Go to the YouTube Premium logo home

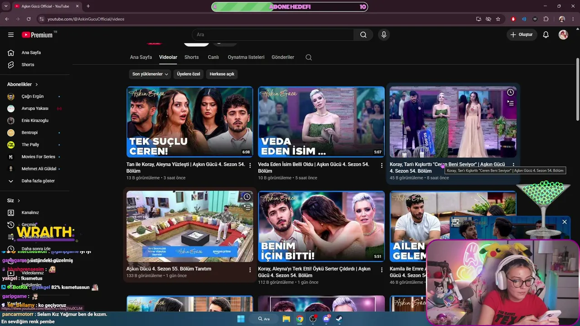37,35
